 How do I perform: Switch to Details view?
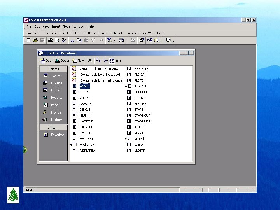tap(119, 61)
